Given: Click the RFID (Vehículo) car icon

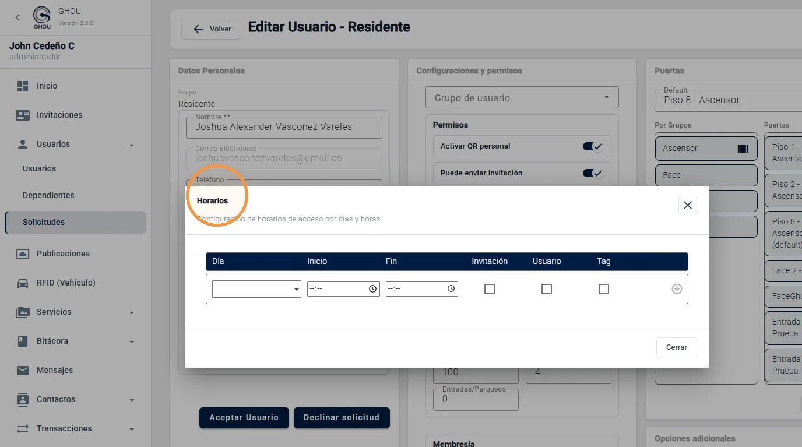Looking at the screenshot, I should 23,283.
